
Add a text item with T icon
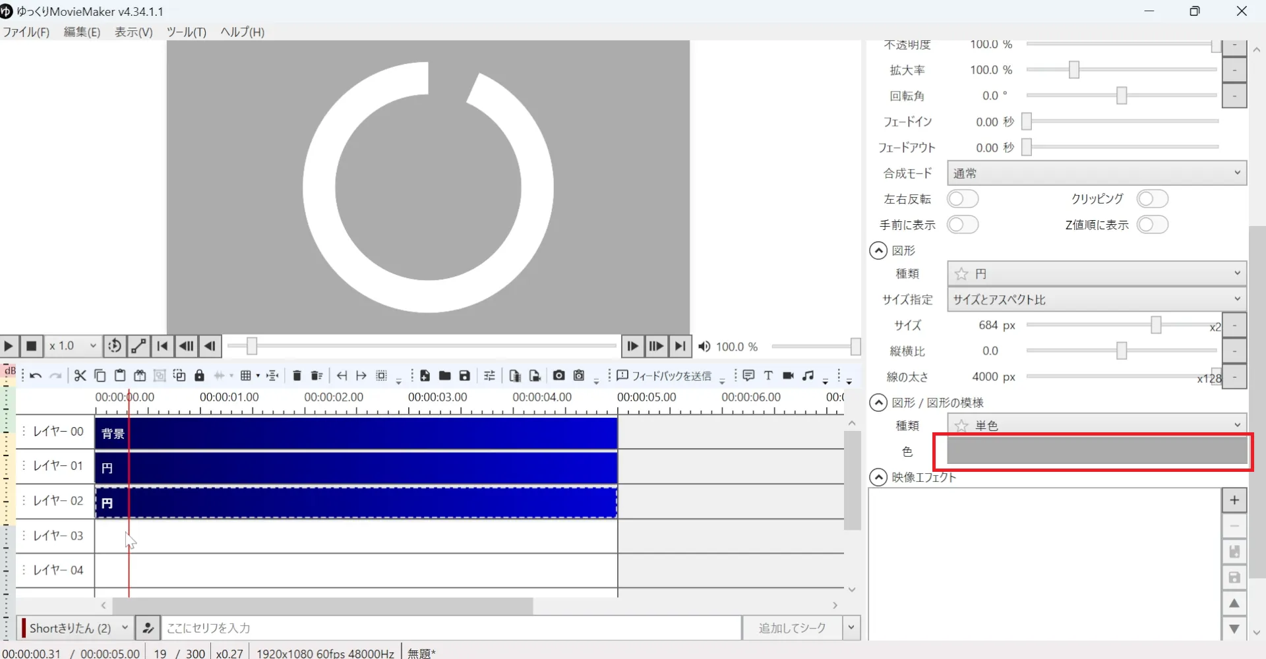(x=768, y=376)
